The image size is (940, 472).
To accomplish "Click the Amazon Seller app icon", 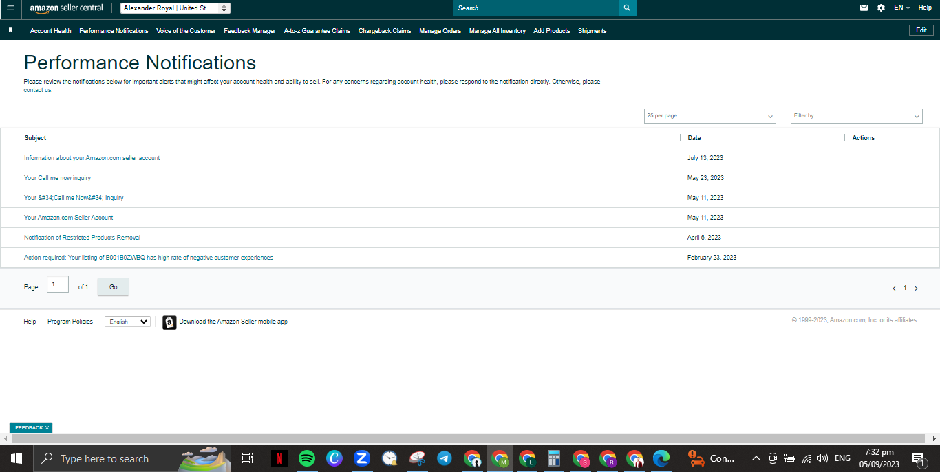I will pos(169,322).
